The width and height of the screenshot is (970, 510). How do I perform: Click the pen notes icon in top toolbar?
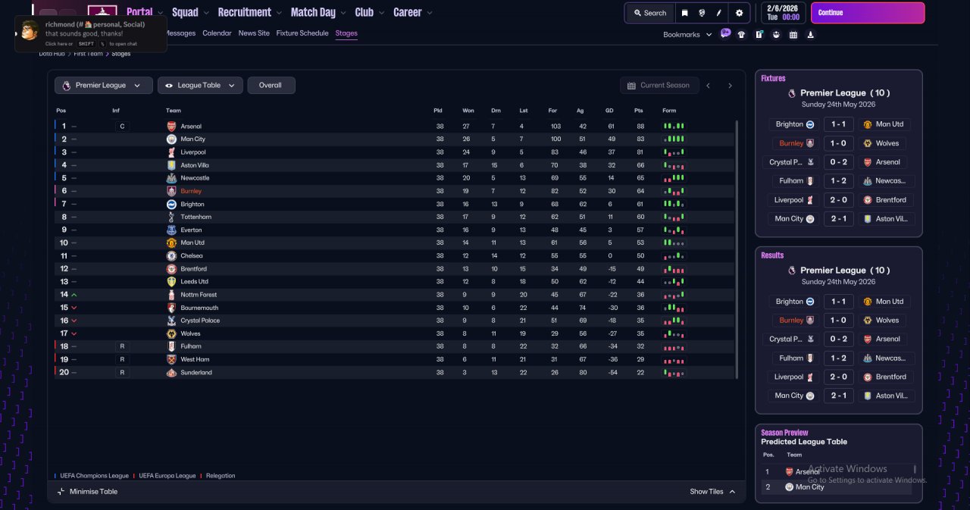point(720,13)
